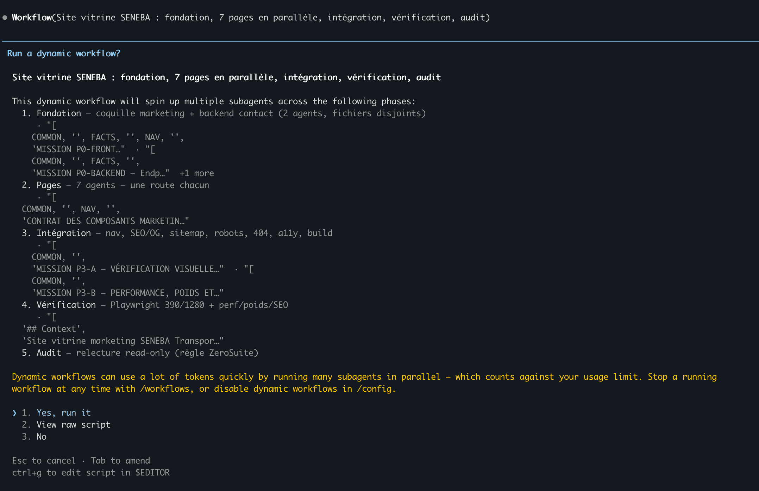Click the selection arrow beside 'Yes, run it'

click(x=14, y=413)
